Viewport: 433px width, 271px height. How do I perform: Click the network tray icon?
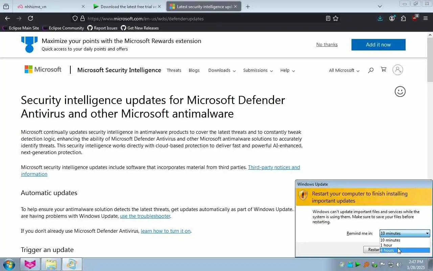pyautogui.click(x=391, y=265)
